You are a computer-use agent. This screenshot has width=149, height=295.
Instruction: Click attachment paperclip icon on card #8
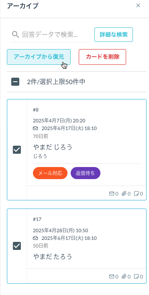click(x=124, y=194)
